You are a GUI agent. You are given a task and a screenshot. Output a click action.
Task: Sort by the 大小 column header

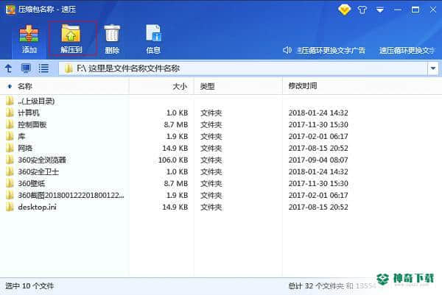[180, 86]
